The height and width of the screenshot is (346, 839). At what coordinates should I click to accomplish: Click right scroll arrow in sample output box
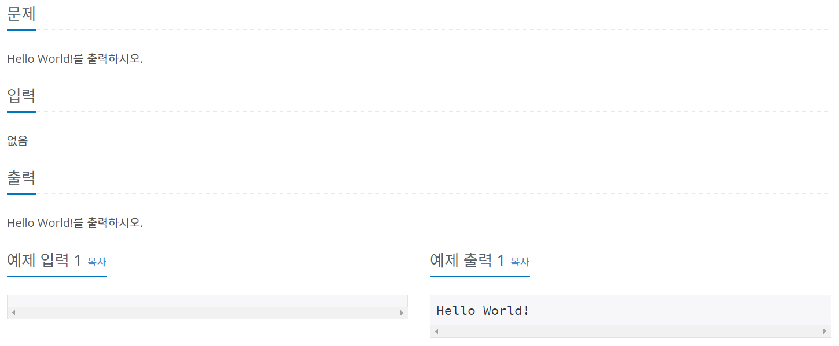(825, 331)
